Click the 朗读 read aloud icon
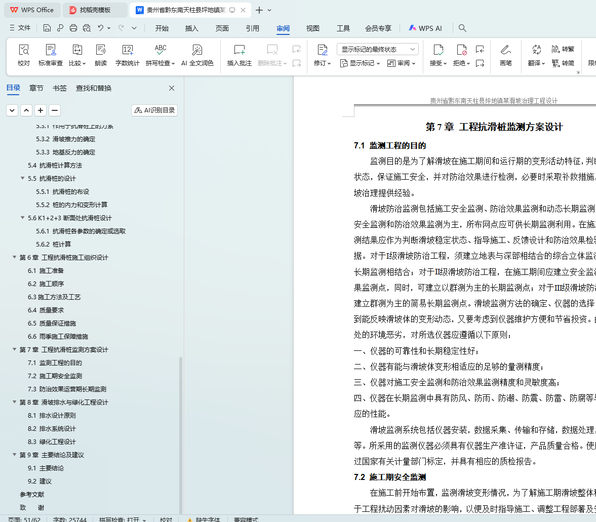 pos(101,50)
